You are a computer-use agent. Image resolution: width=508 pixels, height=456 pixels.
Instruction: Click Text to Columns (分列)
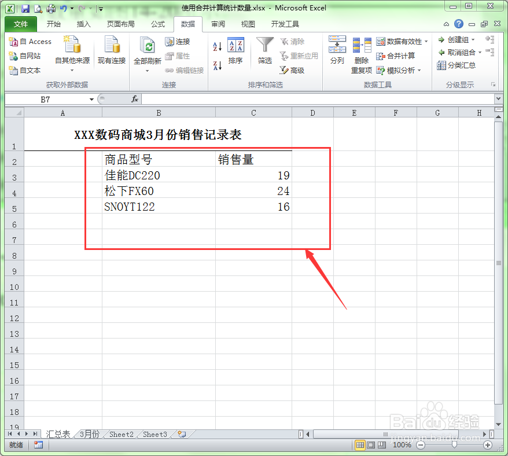tap(337, 50)
